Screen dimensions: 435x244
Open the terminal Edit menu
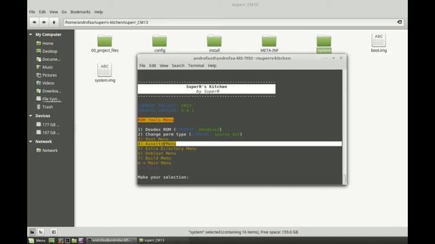coord(152,66)
